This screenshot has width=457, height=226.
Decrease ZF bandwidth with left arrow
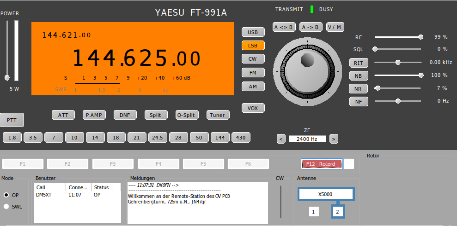281,139
